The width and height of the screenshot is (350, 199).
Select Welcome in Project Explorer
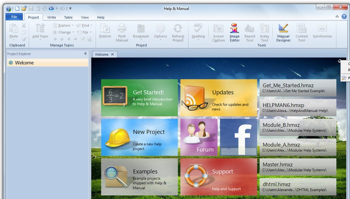(47, 63)
